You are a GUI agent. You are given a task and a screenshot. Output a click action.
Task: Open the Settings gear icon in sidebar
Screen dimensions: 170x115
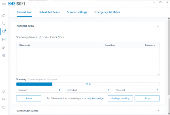[x=4, y=55]
